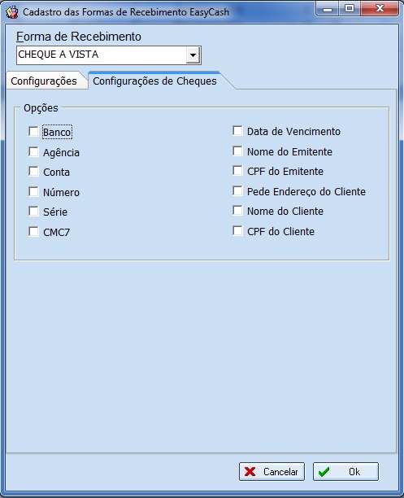The height and width of the screenshot is (498, 404).
Task: Tick the Série checkbox
Action: point(33,212)
